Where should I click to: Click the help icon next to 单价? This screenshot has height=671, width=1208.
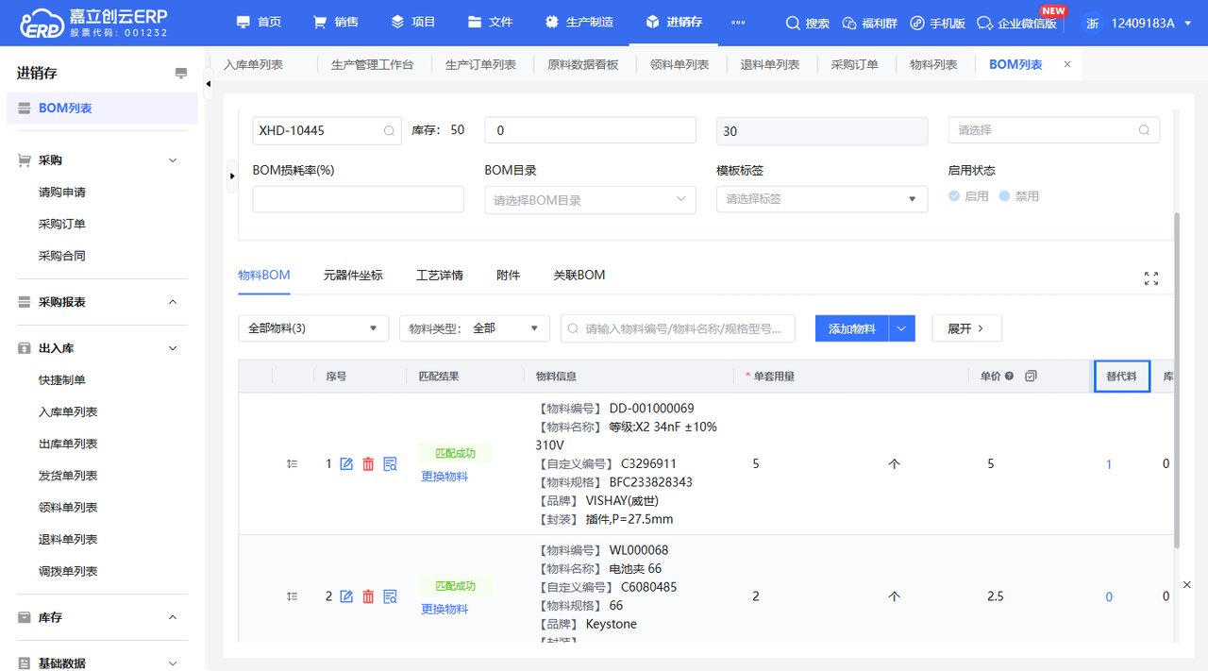point(1010,376)
